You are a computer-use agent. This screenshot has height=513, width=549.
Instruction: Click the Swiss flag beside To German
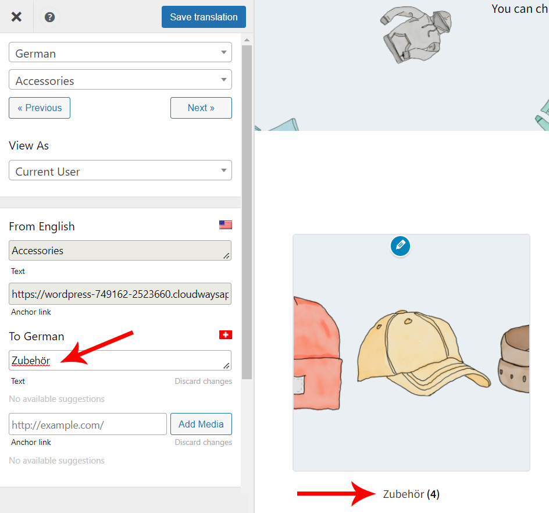[225, 334]
